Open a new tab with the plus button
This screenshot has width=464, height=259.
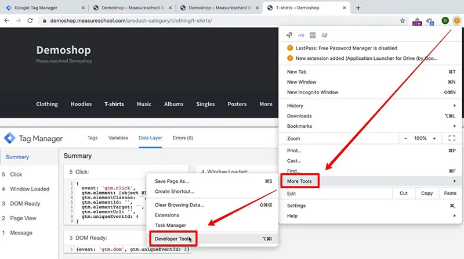coord(358,8)
